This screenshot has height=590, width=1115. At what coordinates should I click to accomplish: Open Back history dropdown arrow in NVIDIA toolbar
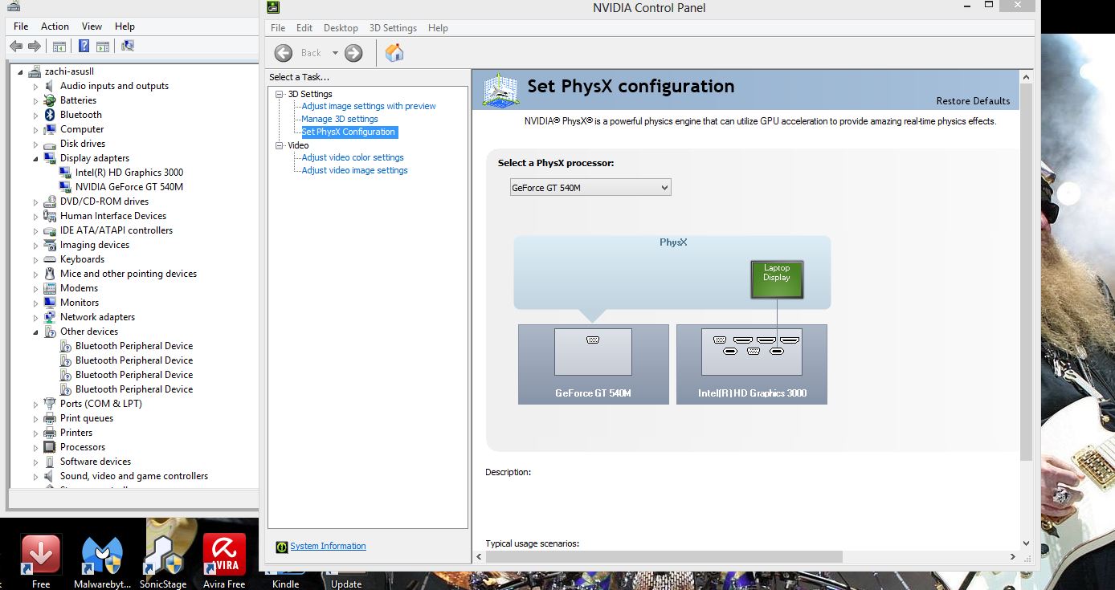click(335, 53)
